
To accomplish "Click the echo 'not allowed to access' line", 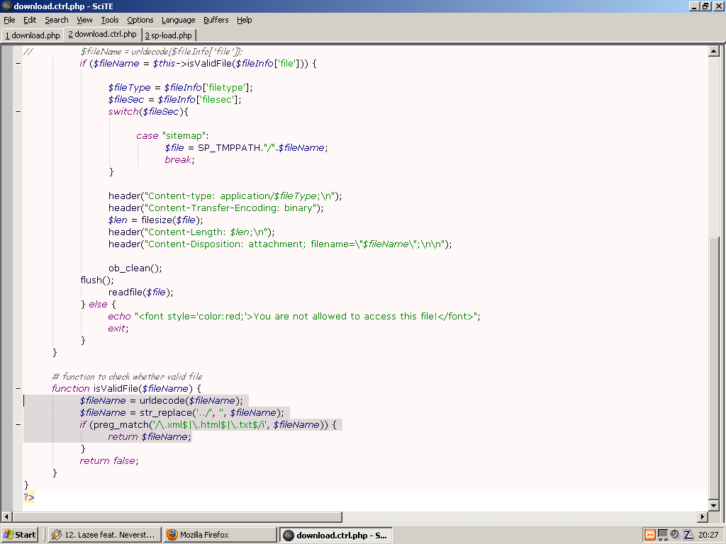I will pyautogui.click(x=294, y=317).
